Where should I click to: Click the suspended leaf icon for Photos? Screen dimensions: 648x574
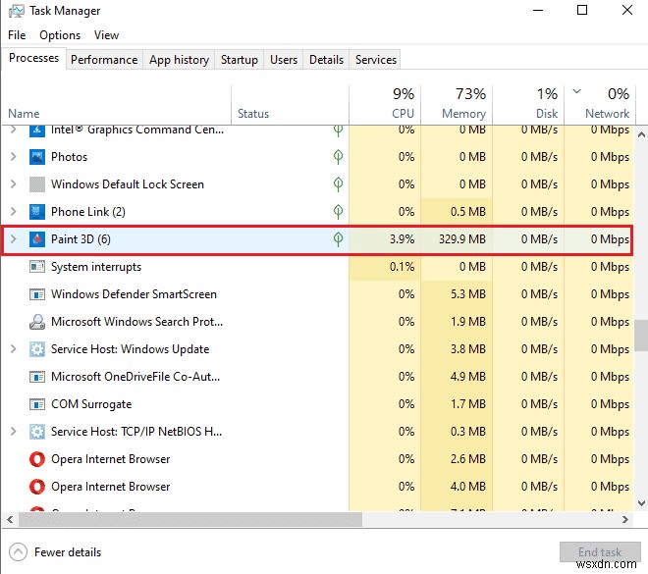pyautogui.click(x=338, y=157)
